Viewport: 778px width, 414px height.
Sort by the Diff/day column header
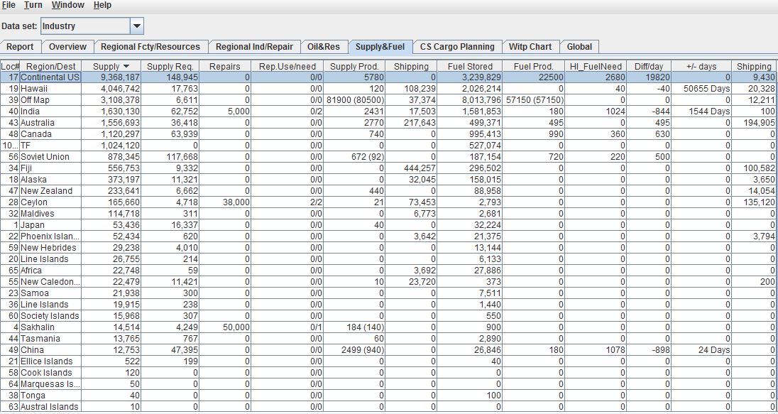pos(649,66)
